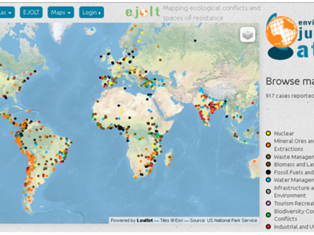Viewport: 314px width, 235px height.
Task: Expand the Maps dropdown menu
Action: (x=62, y=12)
